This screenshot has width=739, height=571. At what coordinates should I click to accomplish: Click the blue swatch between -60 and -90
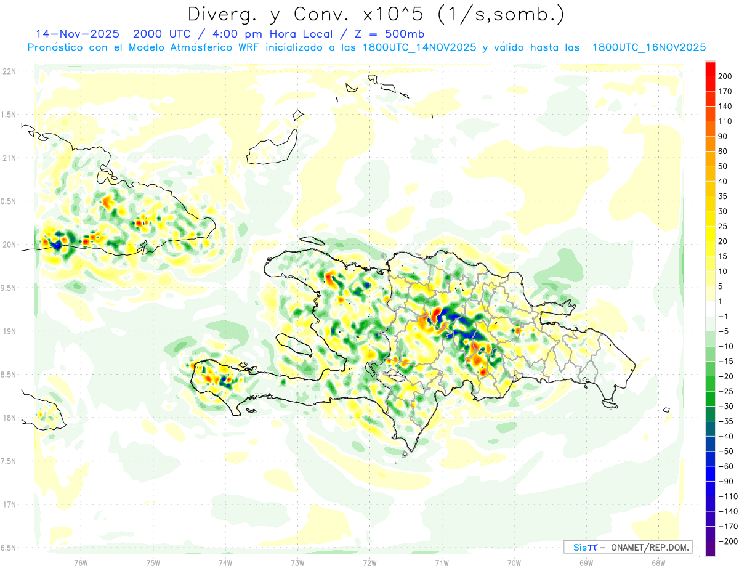(x=711, y=474)
